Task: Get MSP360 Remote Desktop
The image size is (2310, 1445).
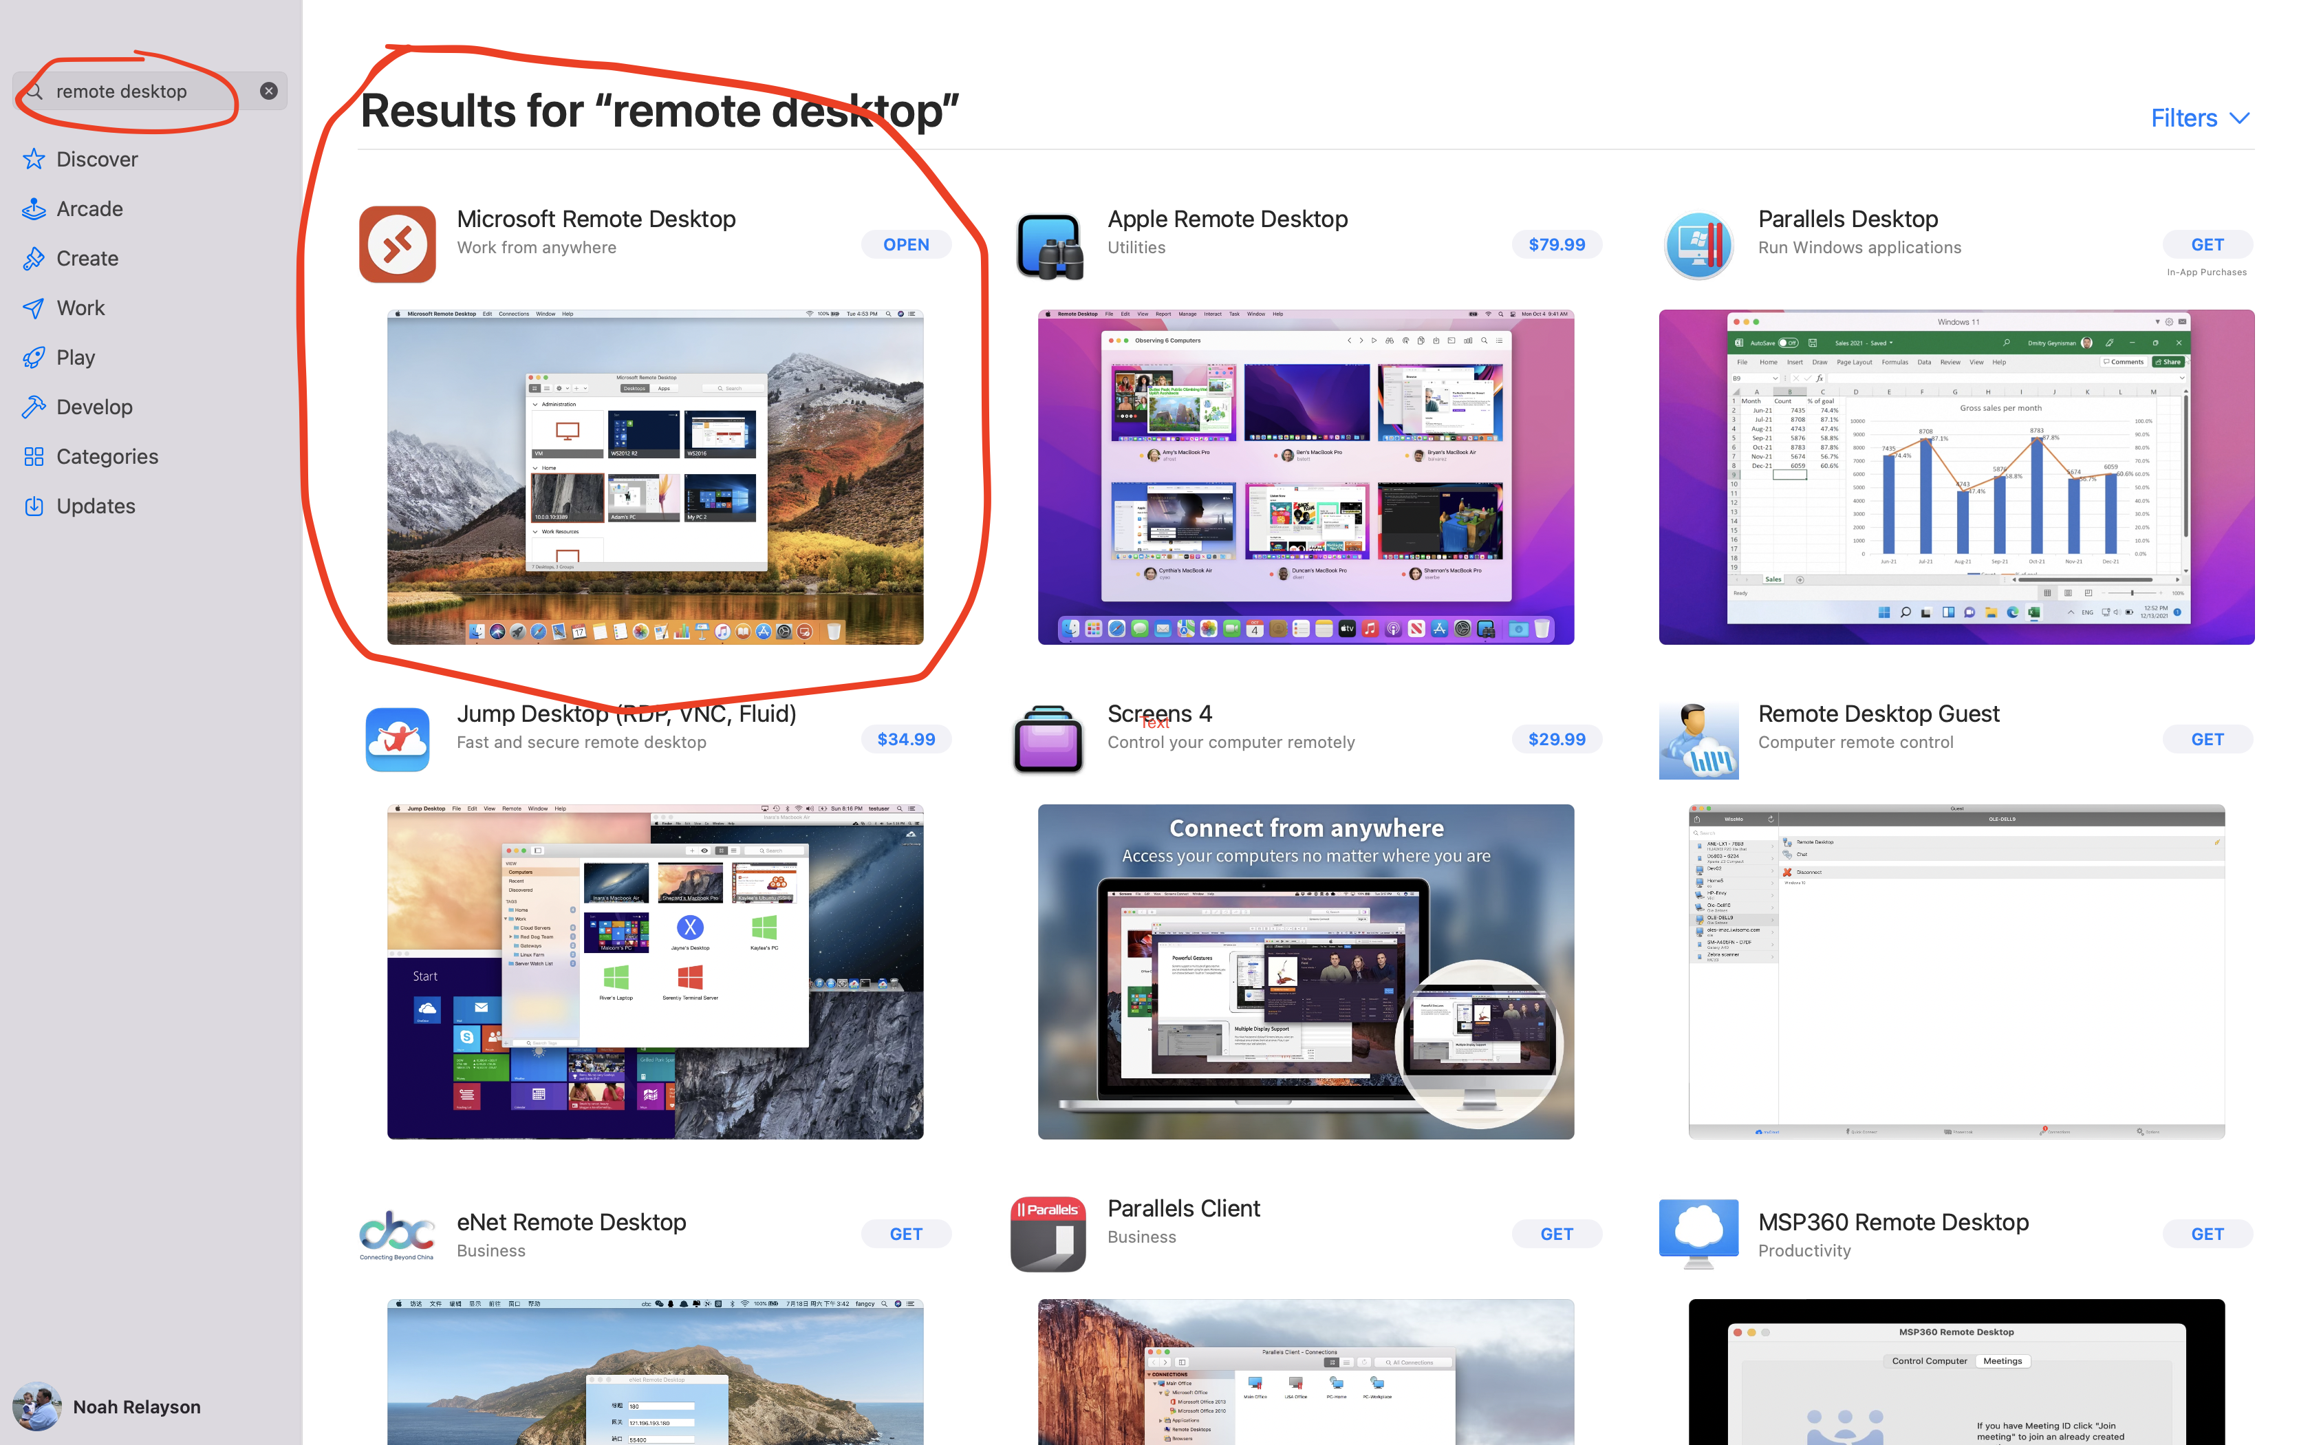Action: point(2207,1234)
